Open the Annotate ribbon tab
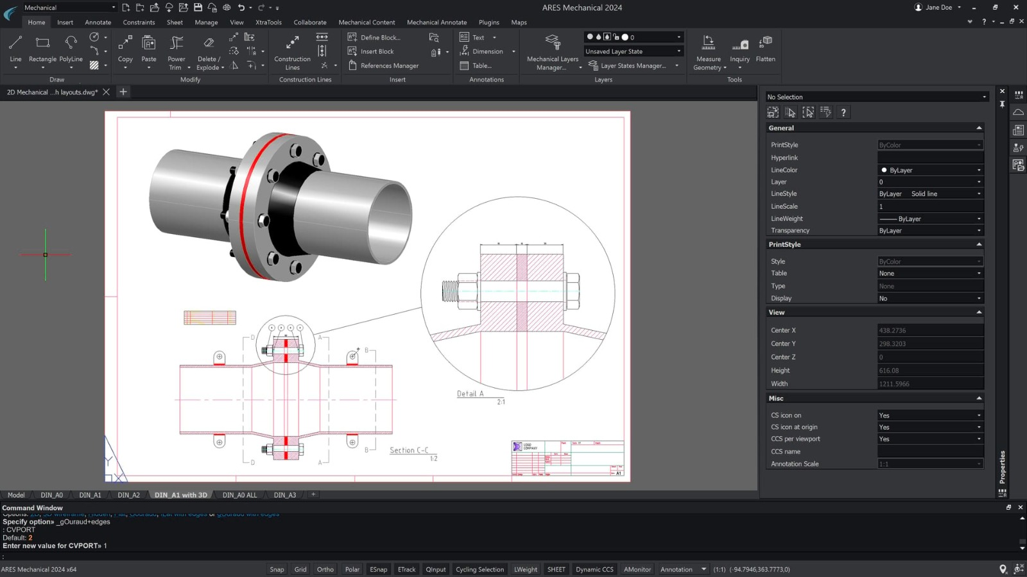Screen dimensions: 1027x577 [98, 22]
